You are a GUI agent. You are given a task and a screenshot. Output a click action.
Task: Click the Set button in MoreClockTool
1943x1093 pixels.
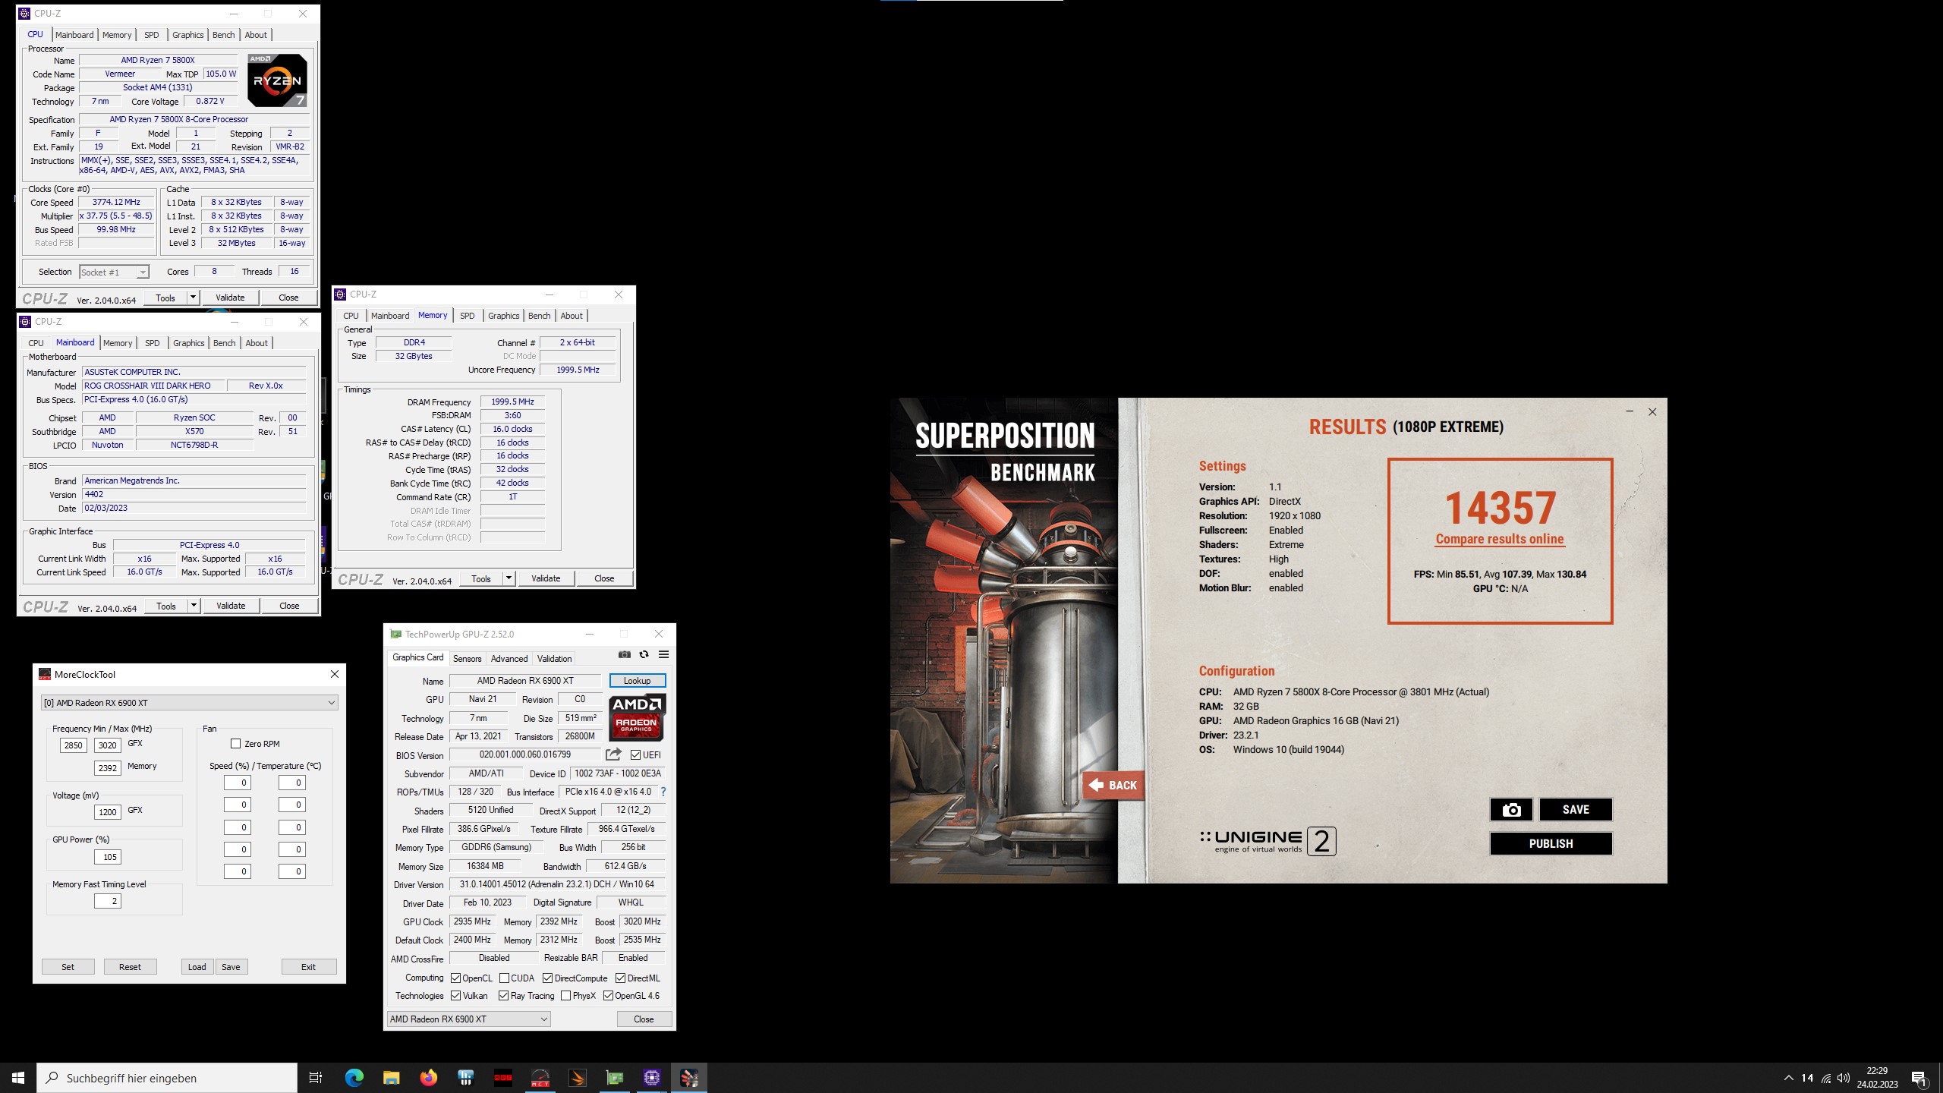pos(68,967)
